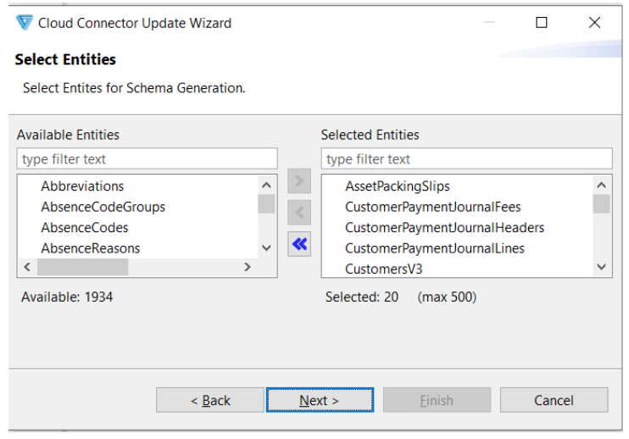Click Available list scroll-left arrow
This screenshot has height=439, width=629.
(27, 267)
